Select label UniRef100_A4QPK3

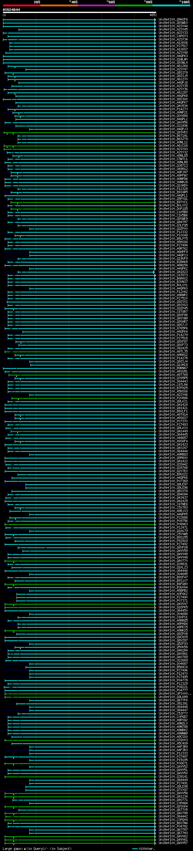(173, 56)
